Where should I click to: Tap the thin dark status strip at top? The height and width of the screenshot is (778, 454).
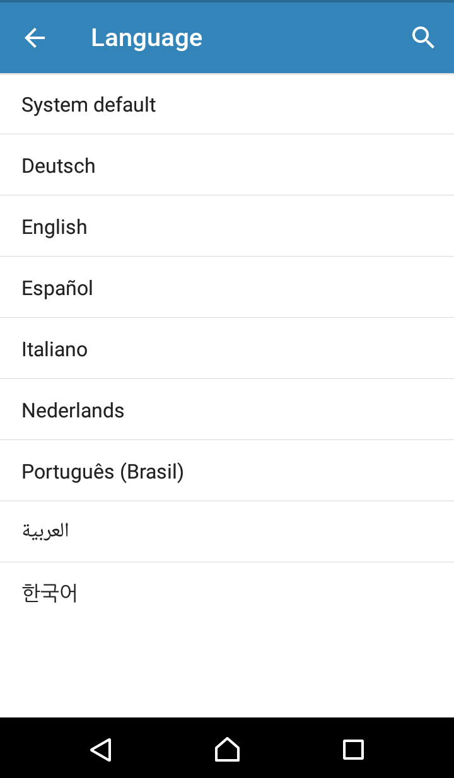point(227,1)
